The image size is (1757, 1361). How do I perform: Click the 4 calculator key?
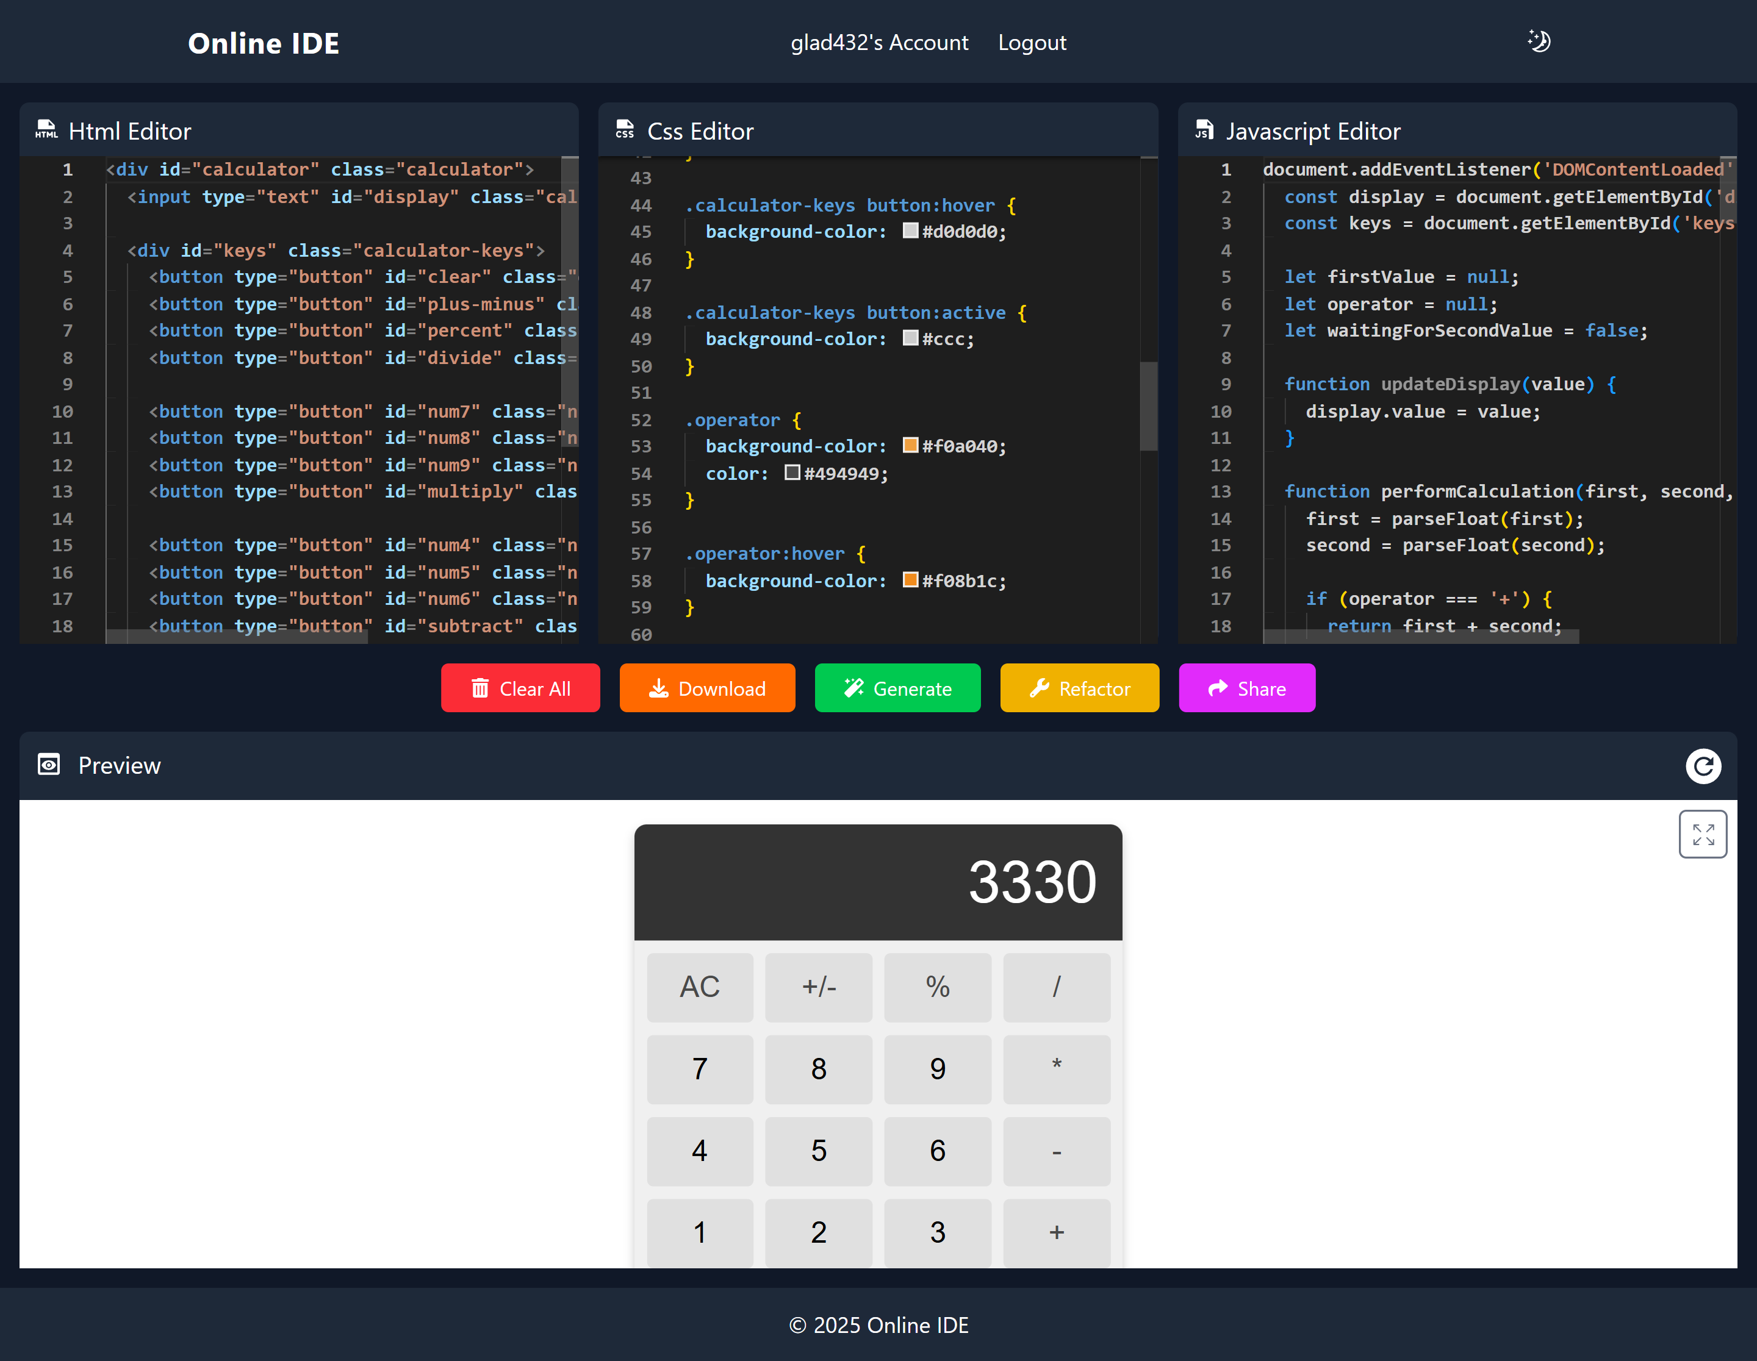coord(699,1151)
